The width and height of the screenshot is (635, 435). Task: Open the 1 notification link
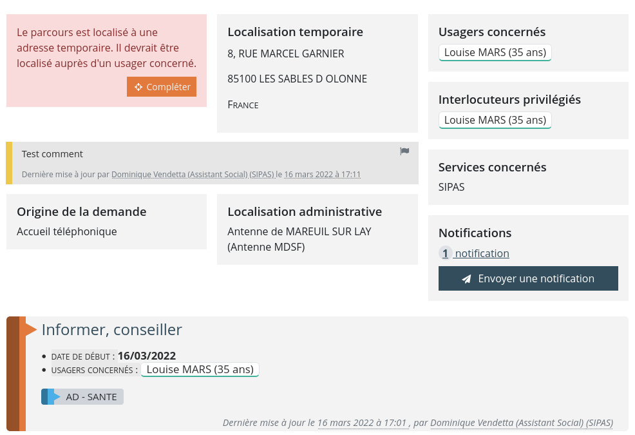pos(482,253)
